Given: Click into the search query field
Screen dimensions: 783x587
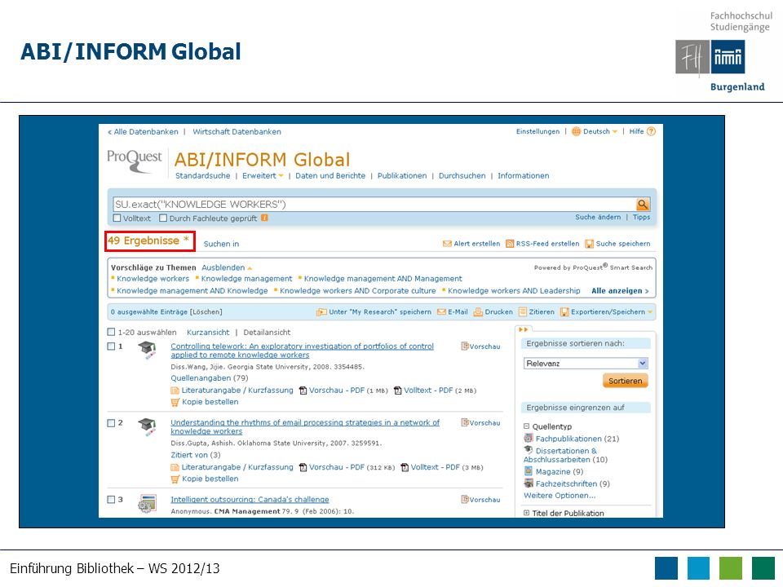Looking at the screenshot, I should (x=374, y=204).
